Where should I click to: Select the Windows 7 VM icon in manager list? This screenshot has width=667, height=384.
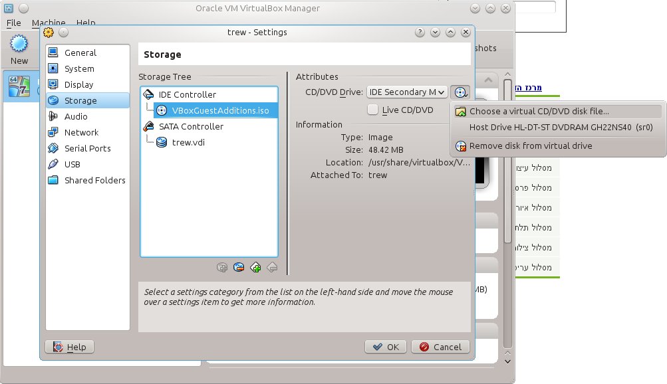(19, 86)
